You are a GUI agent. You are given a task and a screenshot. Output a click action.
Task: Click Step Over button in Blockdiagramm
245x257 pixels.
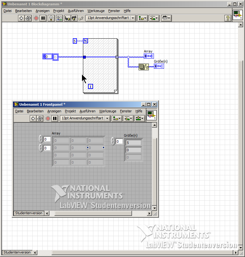point(74,18)
